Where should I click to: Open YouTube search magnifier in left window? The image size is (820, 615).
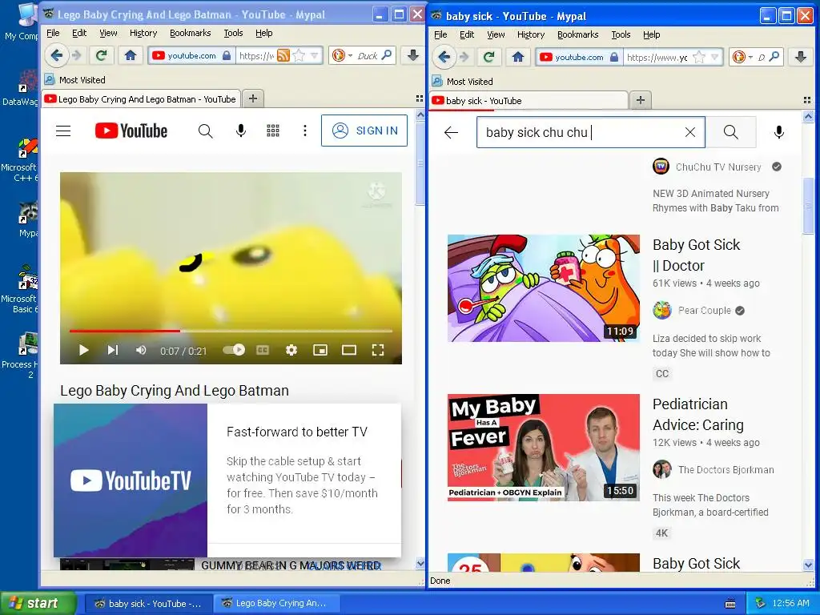click(x=206, y=131)
